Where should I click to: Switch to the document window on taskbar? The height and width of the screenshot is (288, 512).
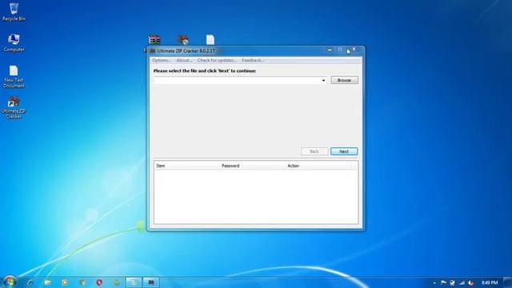134,282
